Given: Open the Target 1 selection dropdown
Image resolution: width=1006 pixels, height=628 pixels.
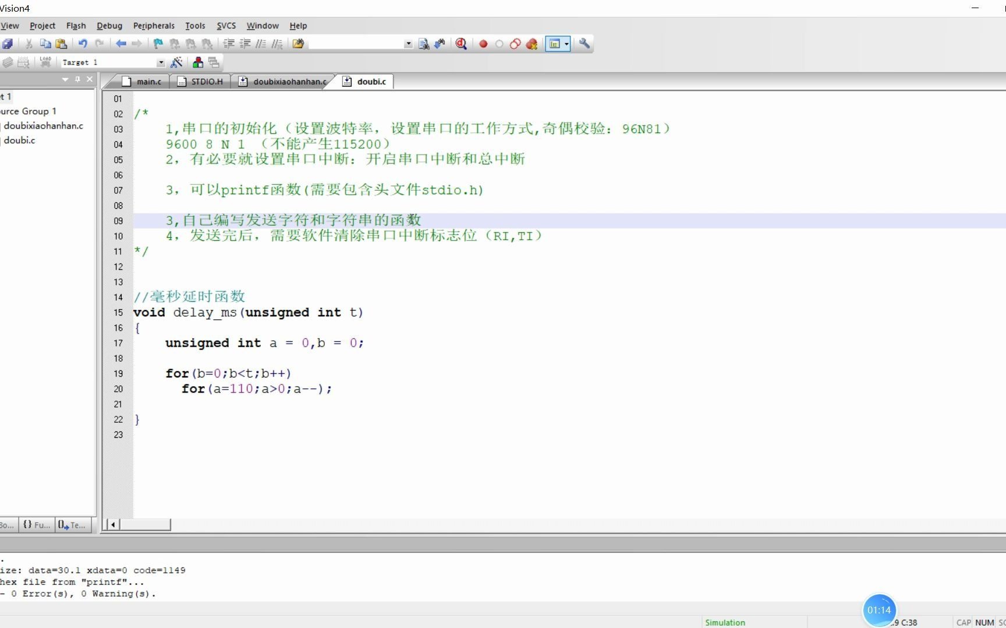Looking at the screenshot, I should click(161, 62).
